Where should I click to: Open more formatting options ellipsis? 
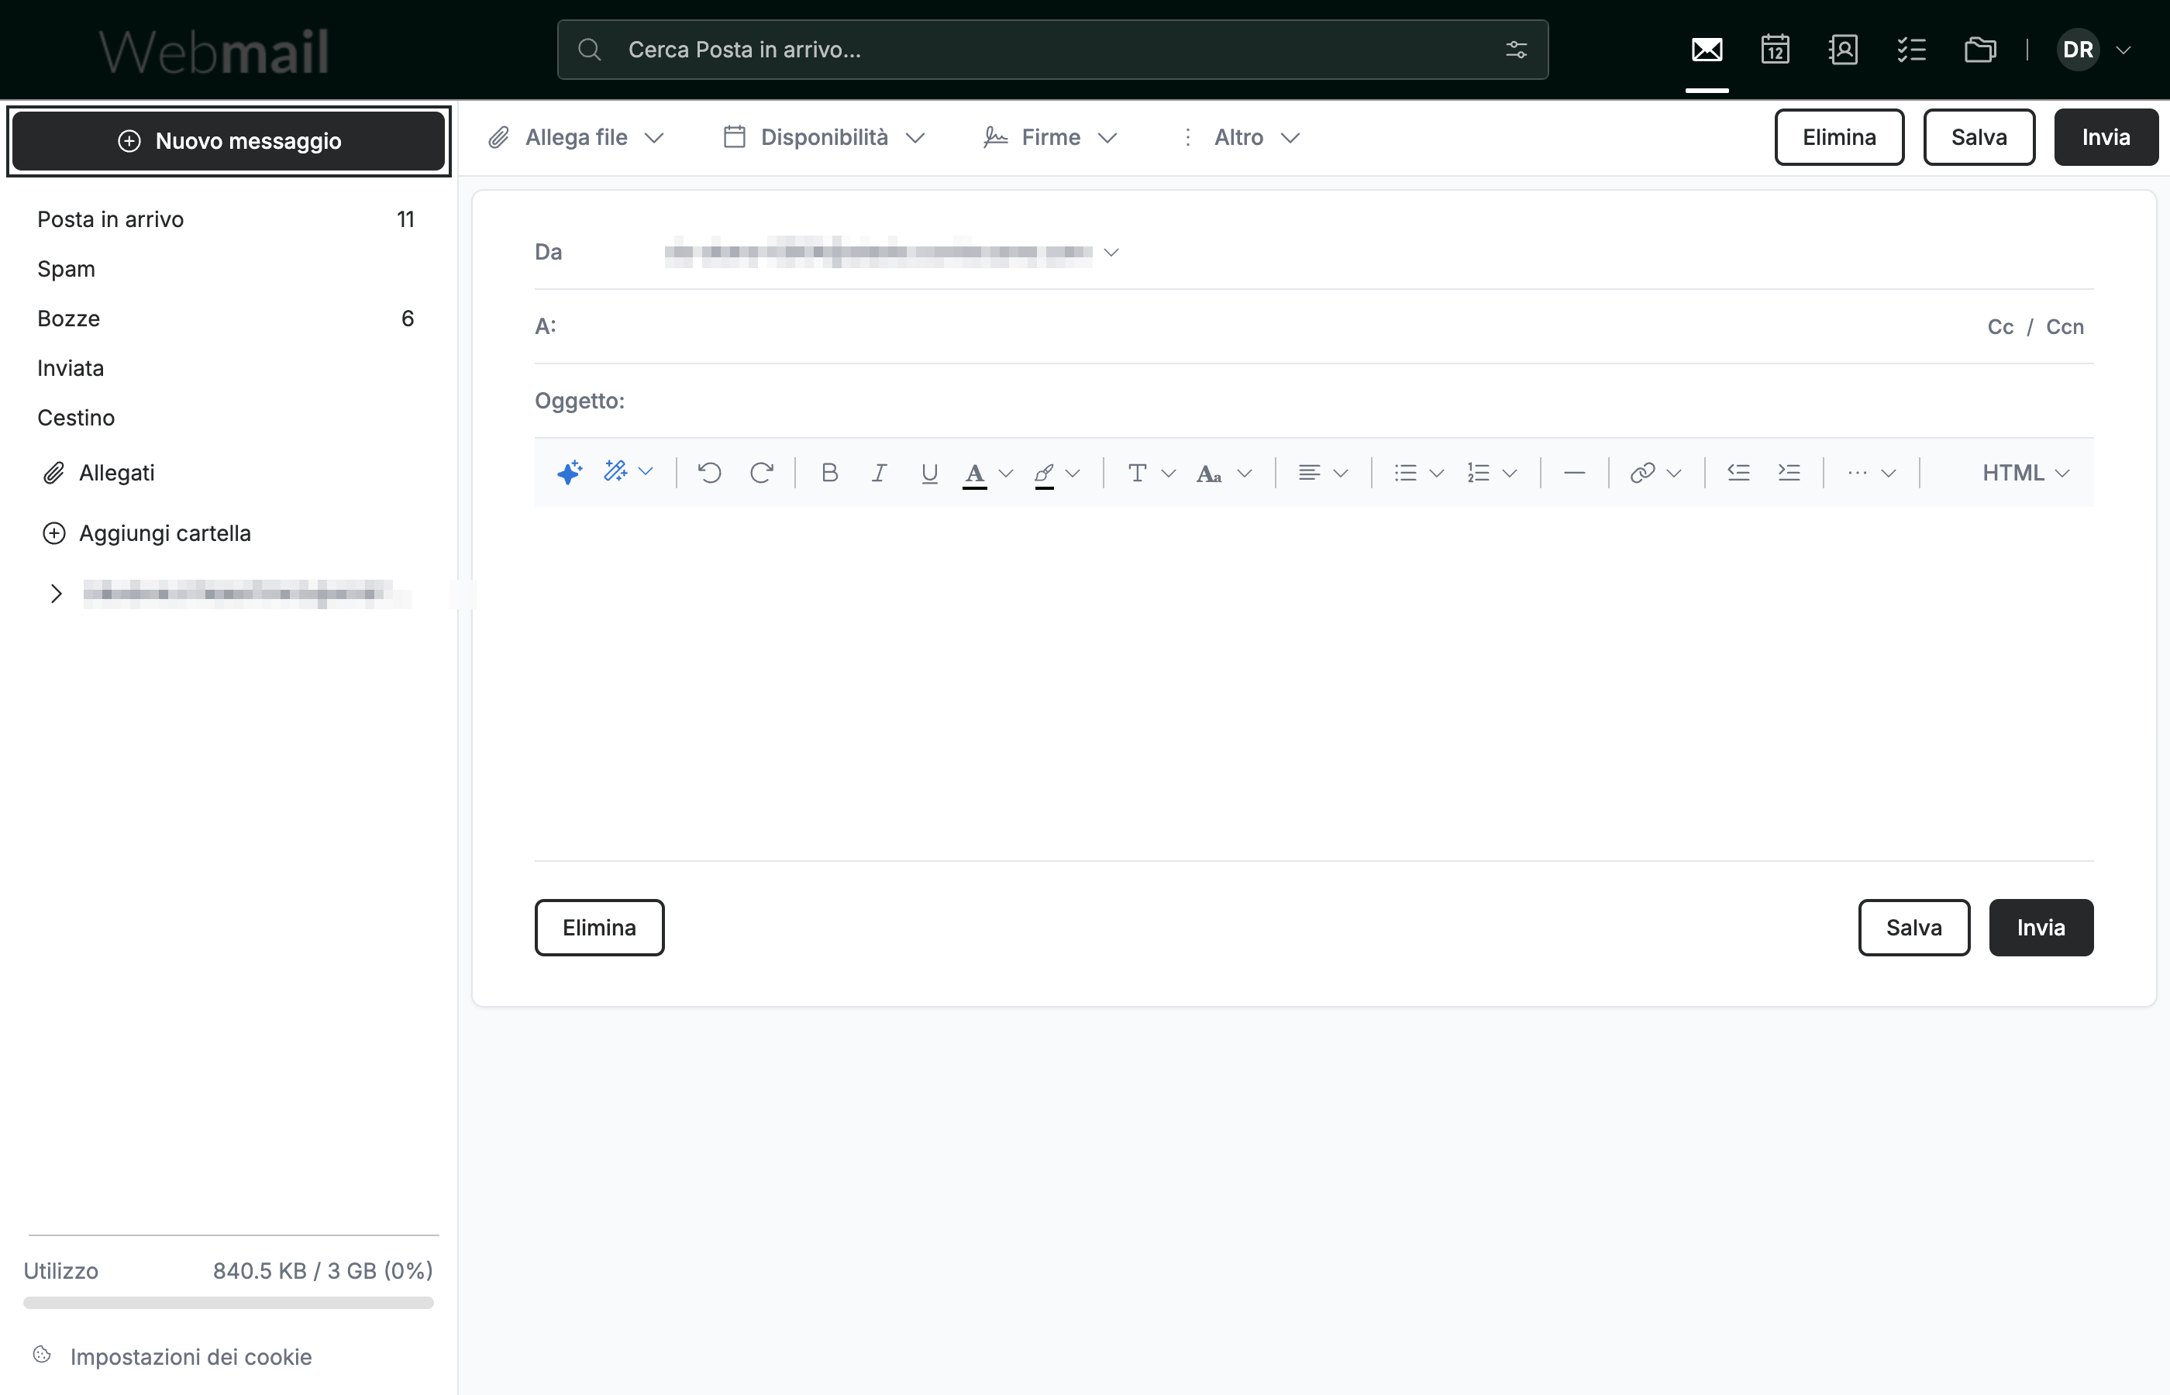[x=1857, y=472]
